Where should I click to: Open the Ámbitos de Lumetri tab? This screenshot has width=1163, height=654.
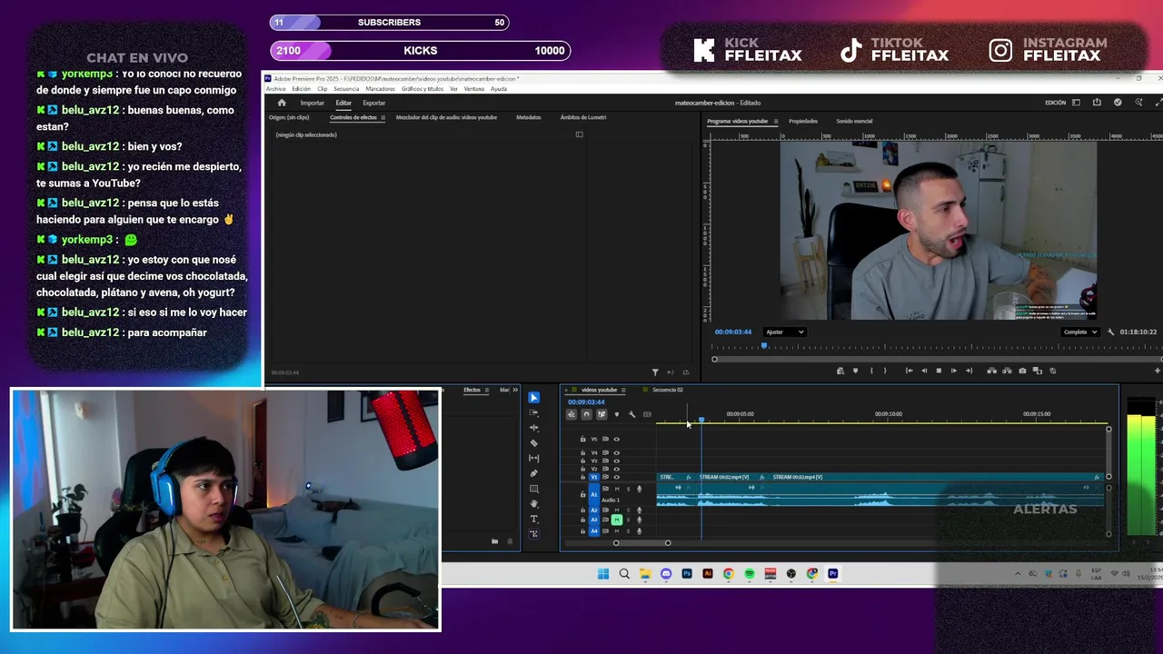pos(583,118)
